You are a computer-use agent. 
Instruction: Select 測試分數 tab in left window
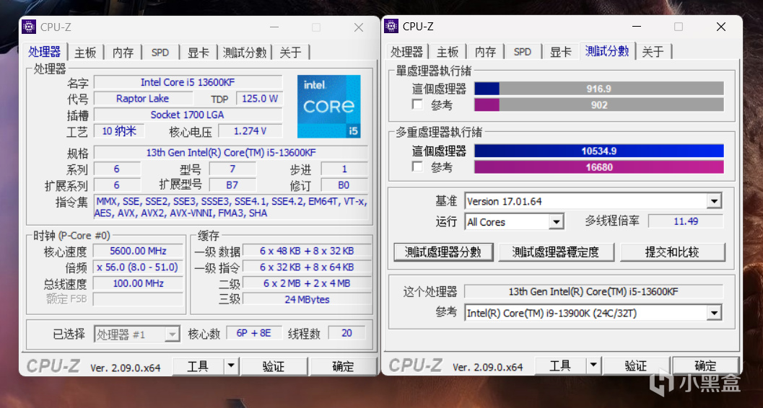click(x=245, y=53)
